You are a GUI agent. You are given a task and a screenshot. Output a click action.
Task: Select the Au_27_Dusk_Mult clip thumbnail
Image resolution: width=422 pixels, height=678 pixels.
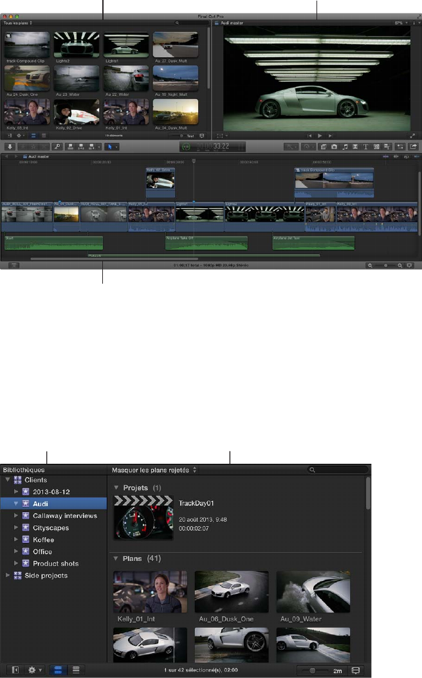click(x=176, y=44)
